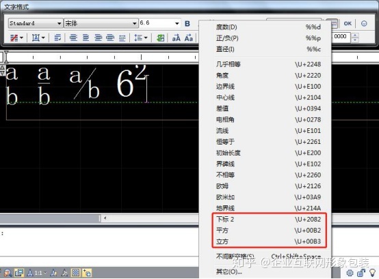The height and width of the screenshot is (279, 379).
Task: Insert the 电相角 symbol
Action: click(268, 120)
